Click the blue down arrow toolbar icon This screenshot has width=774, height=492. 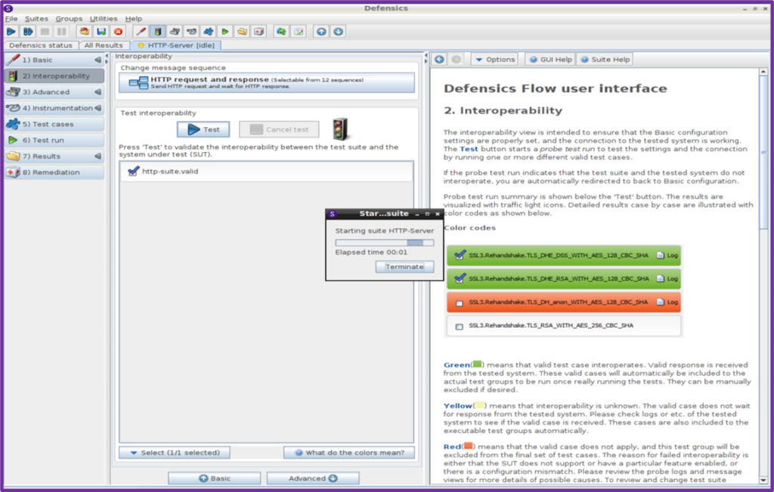(339, 32)
